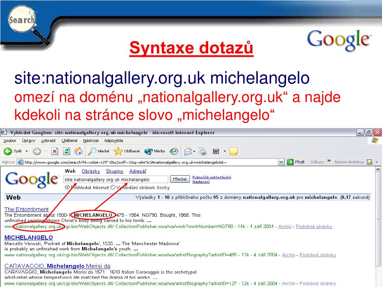
Task: Click the grey Forward arrow icon
Action: click(x=37, y=151)
